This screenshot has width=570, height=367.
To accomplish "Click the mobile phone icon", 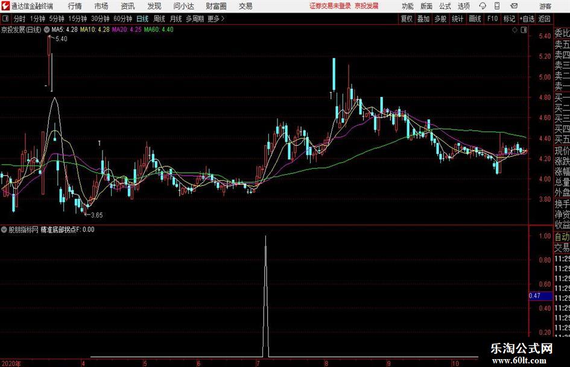I will [x=497, y=6].
